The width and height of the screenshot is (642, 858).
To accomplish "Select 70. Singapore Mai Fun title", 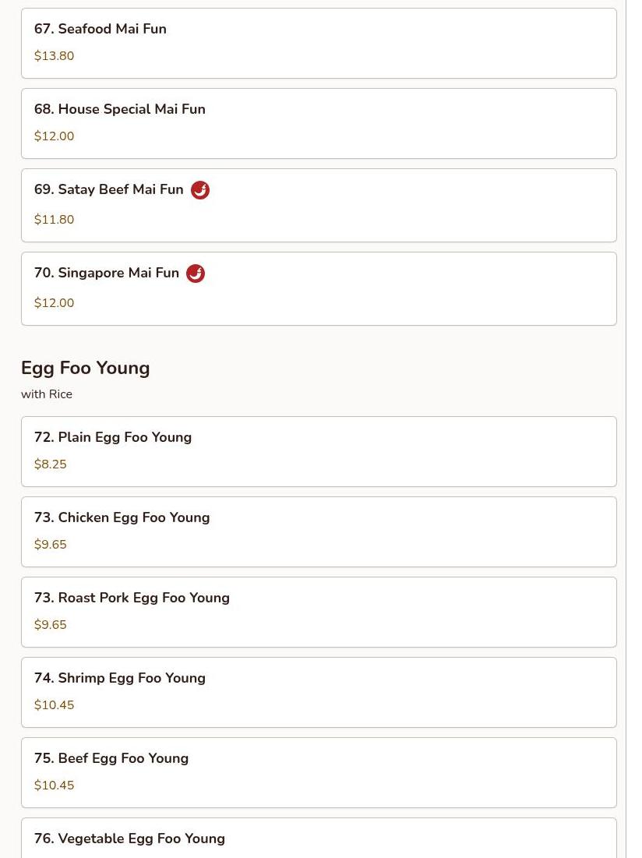I will [107, 273].
